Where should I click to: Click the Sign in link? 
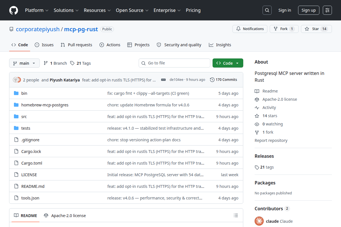point(285,10)
